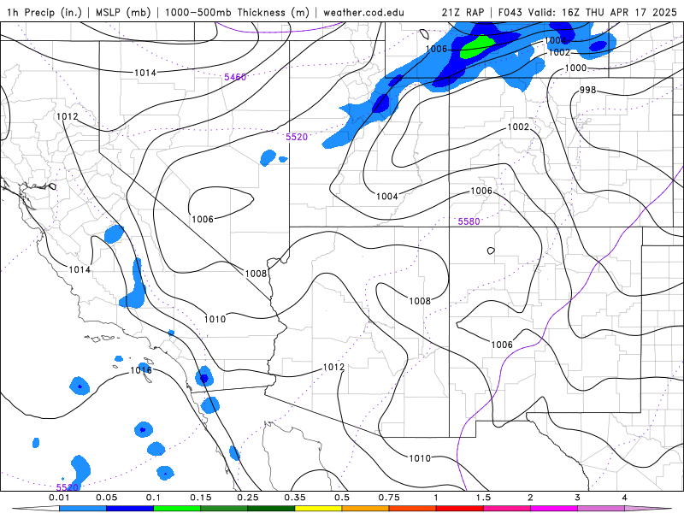
Task: Select the dark green 0.25 legend swatch
Action: click(271, 509)
